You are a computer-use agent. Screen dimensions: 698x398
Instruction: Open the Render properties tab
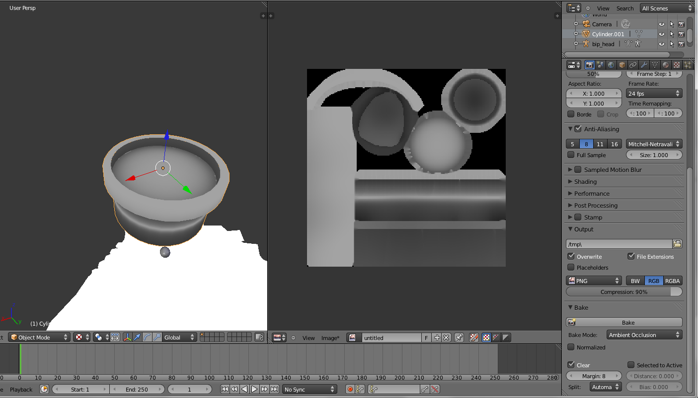(x=590, y=65)
